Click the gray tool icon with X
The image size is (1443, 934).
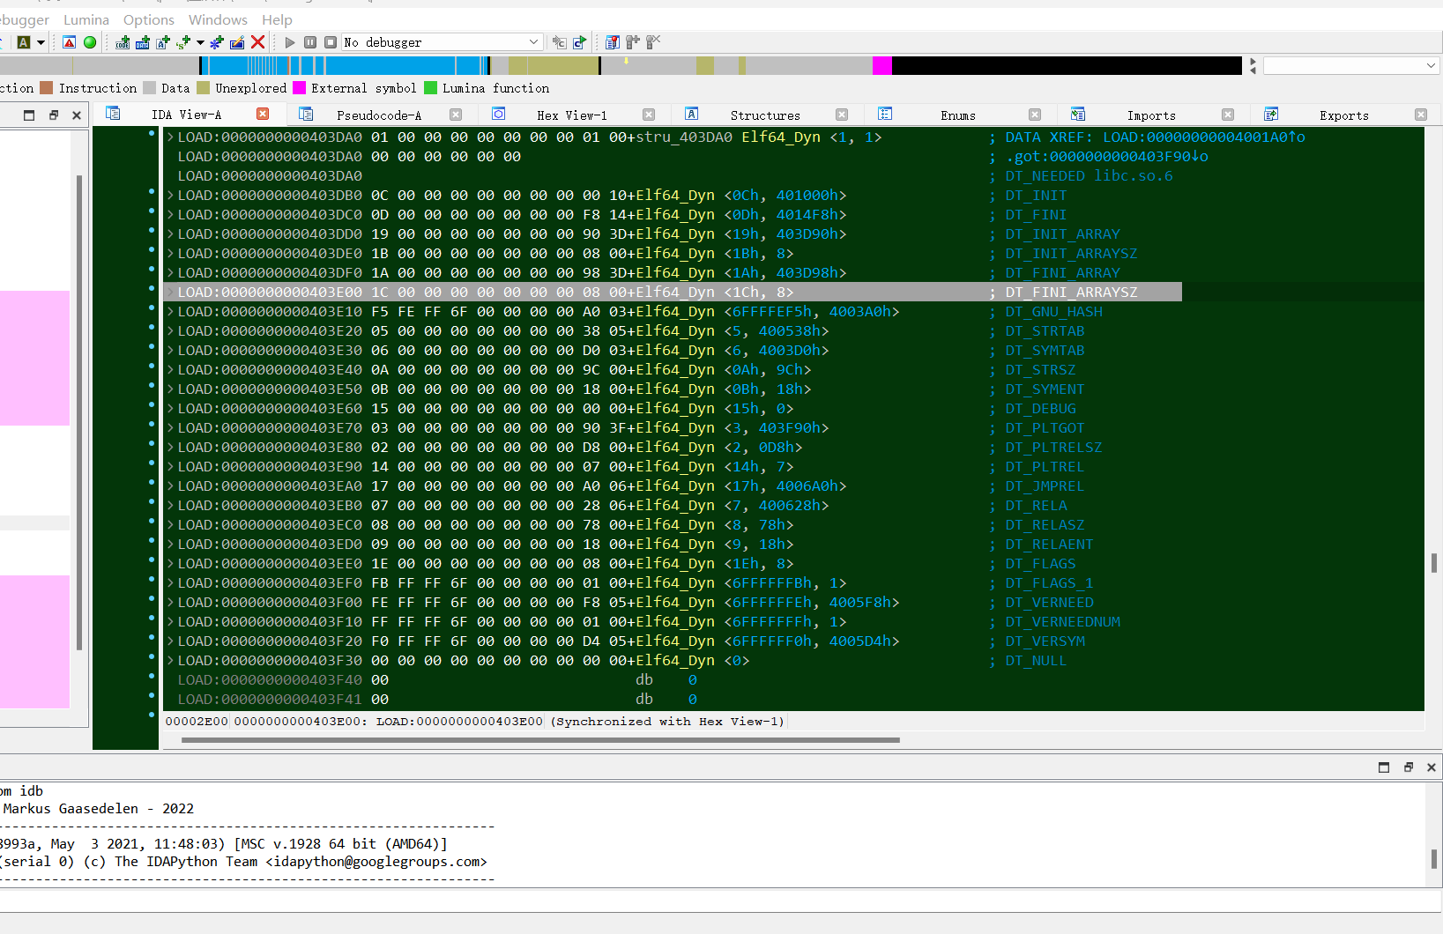(653, 42)
